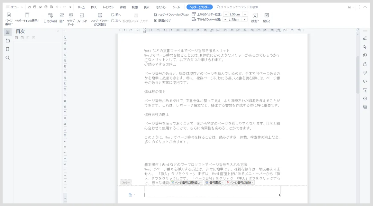Image resolution: width=373 pixels, height=206 pixels.
Task: Insert クリップアート clip art
Action: click(x=71, y=19)
